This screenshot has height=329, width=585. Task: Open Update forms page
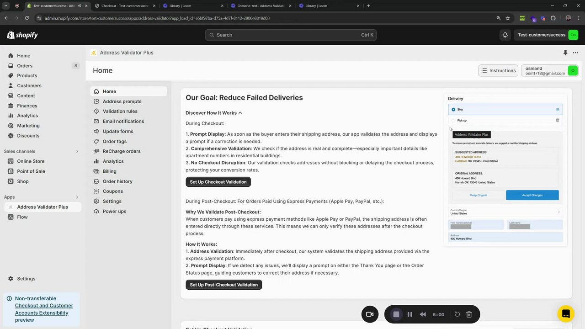point(118,132)
